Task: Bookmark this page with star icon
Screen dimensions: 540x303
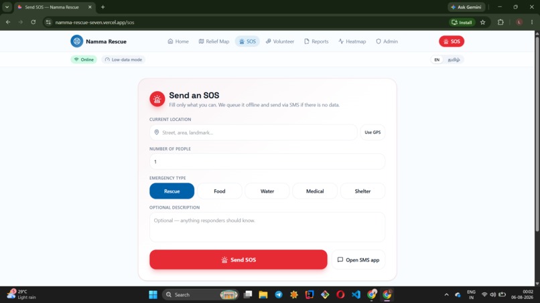Action: [482, 22]
